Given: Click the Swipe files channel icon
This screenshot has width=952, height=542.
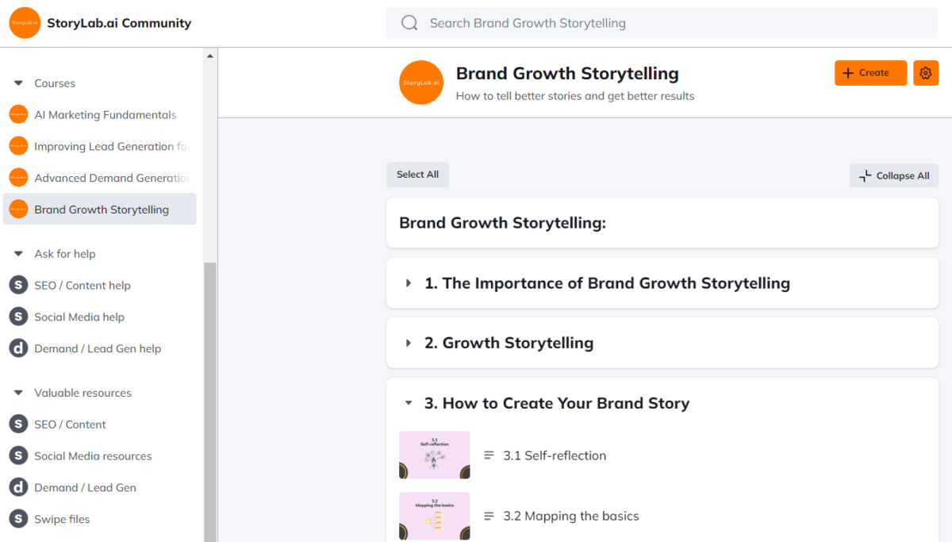Looking at the screenshot, I should point(17,519).
